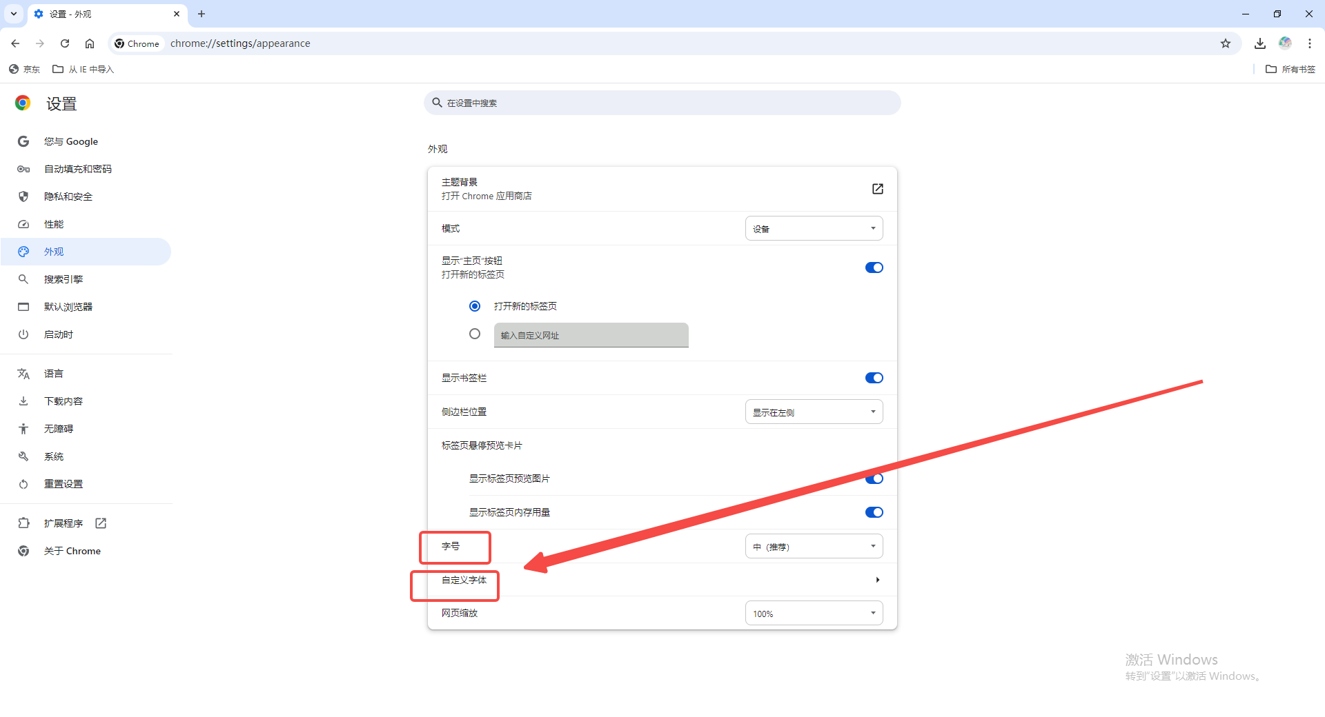Image resolution: width=1325 pixels, height=717 pixels.
Task: Click Chrome icon for 关于 Chrome
Action: [x=23, y=551]
